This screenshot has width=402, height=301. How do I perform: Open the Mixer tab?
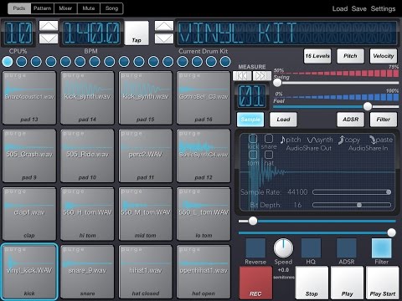pos(65,8)
